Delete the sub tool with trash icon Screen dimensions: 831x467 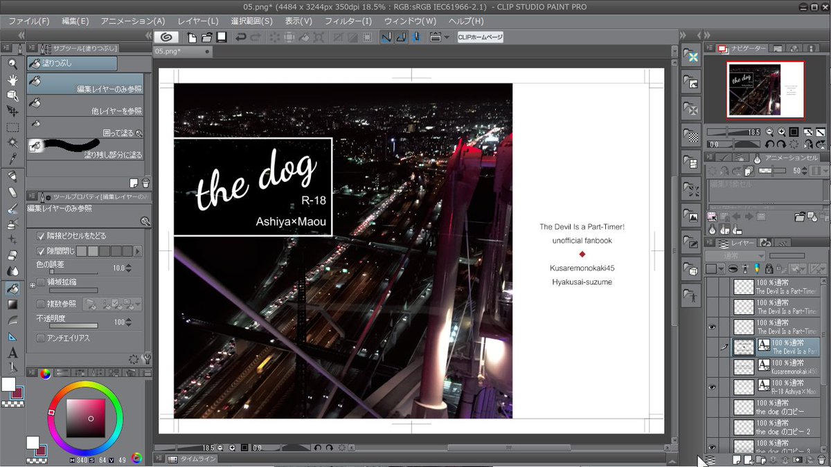click(145, 183)
